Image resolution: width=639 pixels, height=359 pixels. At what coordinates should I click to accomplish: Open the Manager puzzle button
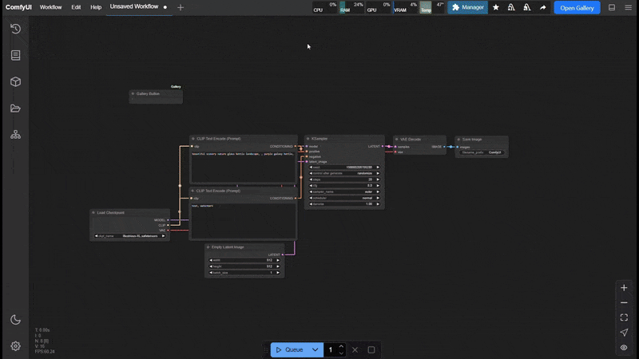(467, 7)
